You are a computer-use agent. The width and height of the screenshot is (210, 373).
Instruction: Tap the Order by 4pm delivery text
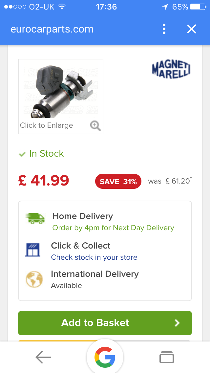113,228
